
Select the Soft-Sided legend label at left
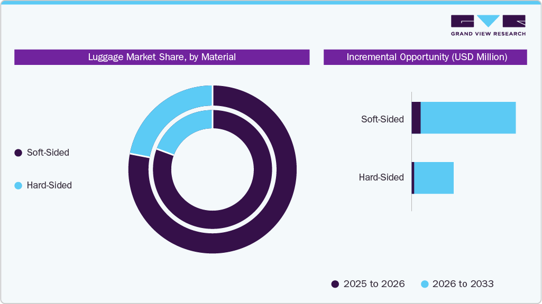click(x=48, y=153)
